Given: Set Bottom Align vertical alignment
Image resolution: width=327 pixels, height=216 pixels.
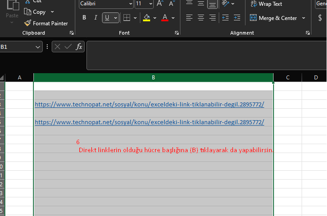Looking at the screenshot, I should pyautogui.click(x=213, y=4).
